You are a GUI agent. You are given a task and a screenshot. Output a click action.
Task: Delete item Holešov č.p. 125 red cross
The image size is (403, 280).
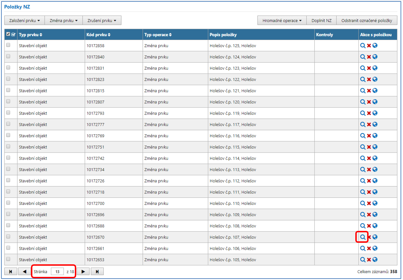[x=369, y=46]
